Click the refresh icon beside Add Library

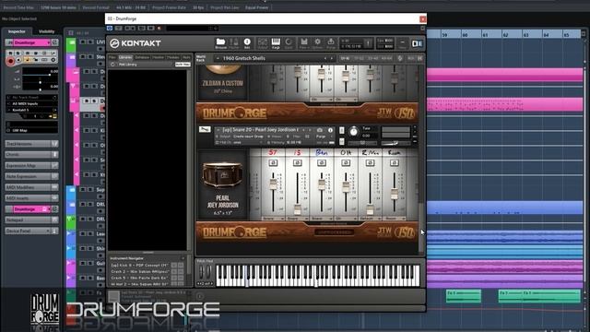tap(112, 65)
